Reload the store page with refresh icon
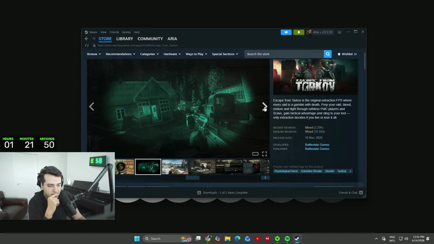This screenshot has width=434, height=244. pos(87,45)
